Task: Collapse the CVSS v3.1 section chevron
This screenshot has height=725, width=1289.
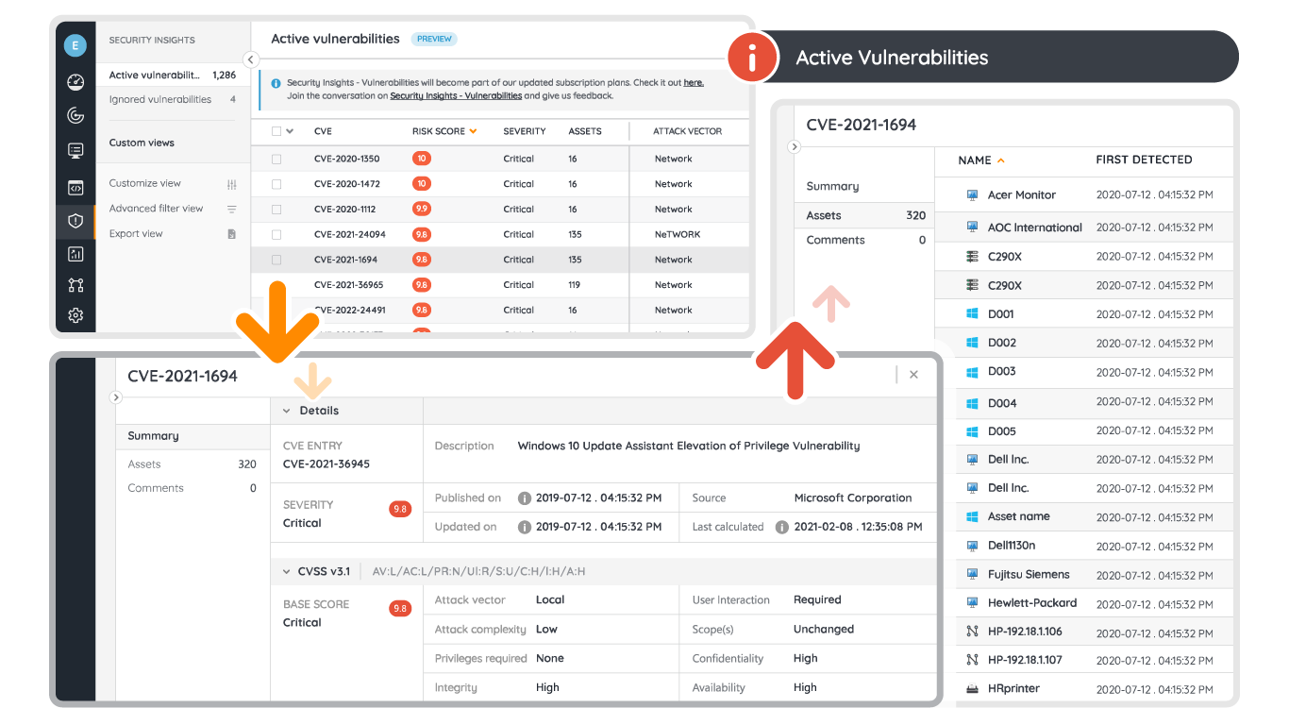Action: pos(286,572)
